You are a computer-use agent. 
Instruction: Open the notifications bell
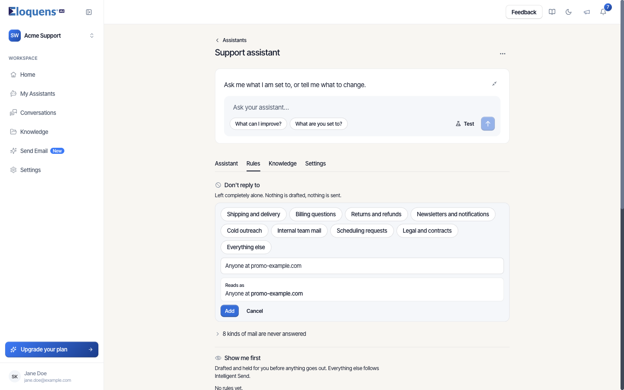pos(603,12)
